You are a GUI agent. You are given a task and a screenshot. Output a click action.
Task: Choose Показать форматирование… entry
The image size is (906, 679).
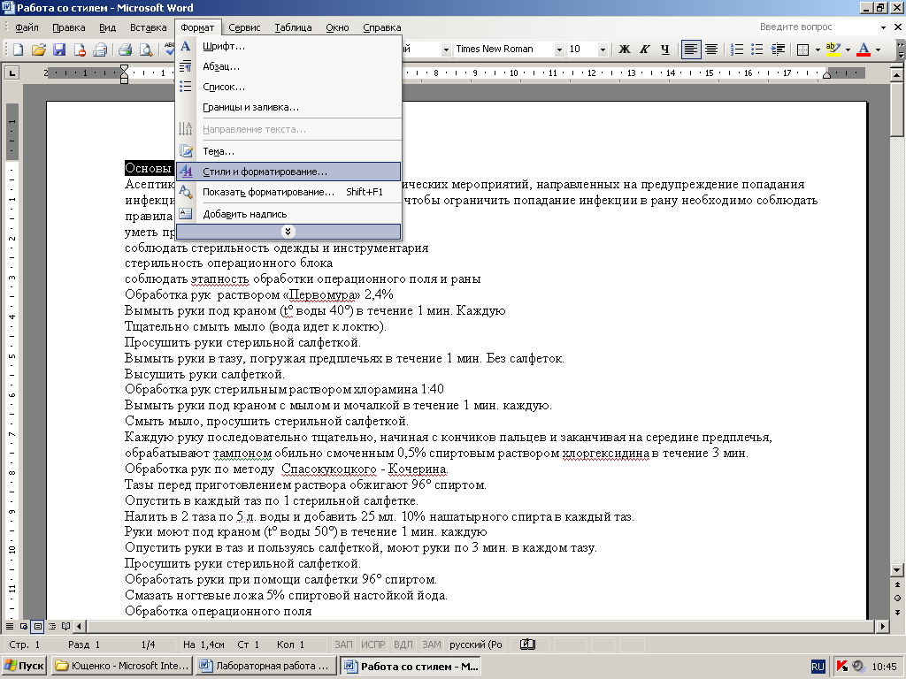tap(288, 192)
